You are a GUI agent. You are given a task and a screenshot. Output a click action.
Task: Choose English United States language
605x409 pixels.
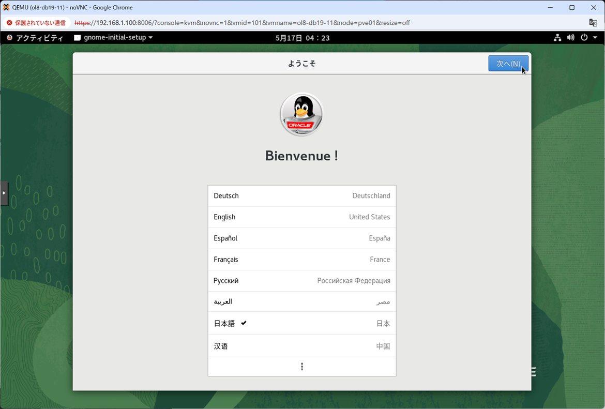pyautogui.click(x=302, y=217)
